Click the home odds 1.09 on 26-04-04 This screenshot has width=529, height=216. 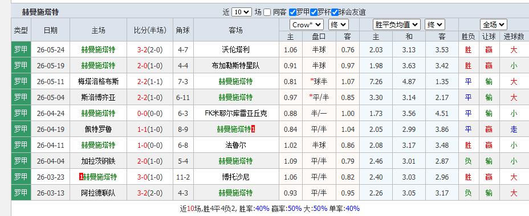[x=291, y=161]
